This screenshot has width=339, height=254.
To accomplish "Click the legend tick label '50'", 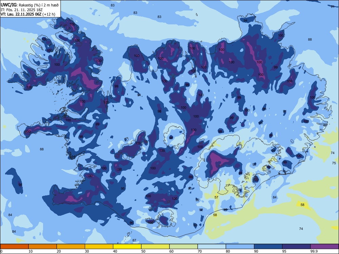I will coord(143,251).
